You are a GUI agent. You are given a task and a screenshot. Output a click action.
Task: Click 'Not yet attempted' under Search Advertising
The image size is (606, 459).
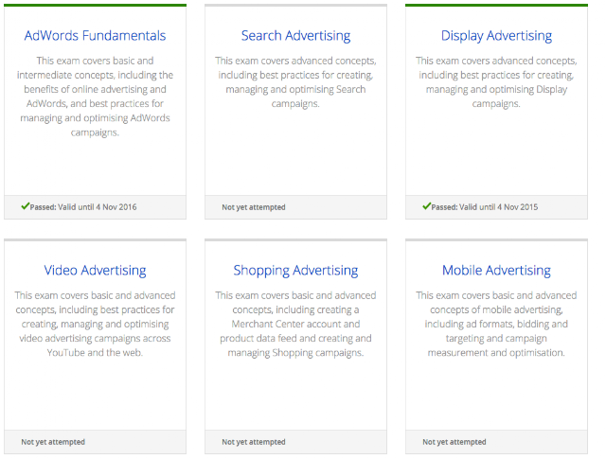[254, 207]
